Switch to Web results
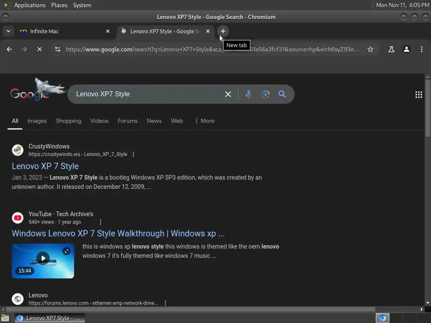Image resolution: width=431 pixels, height=323 pixels. click(177, 121)
